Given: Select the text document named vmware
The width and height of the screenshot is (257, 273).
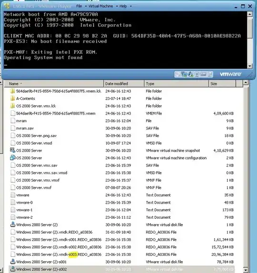Looking at the screenshot, I should (x=23, y=195).
